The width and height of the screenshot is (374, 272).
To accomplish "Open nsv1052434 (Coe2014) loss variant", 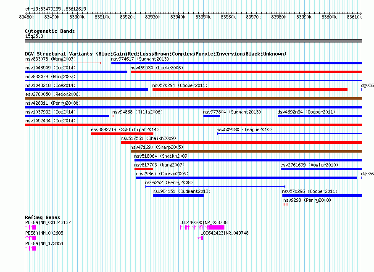I will (x=193, y=125).
